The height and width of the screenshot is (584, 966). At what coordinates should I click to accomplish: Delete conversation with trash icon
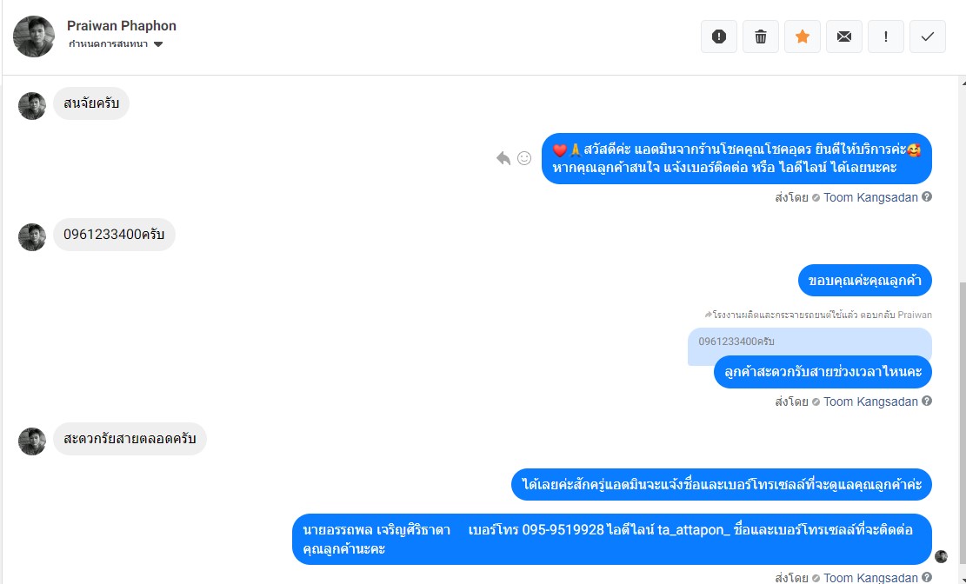click(x=760, y=36)
